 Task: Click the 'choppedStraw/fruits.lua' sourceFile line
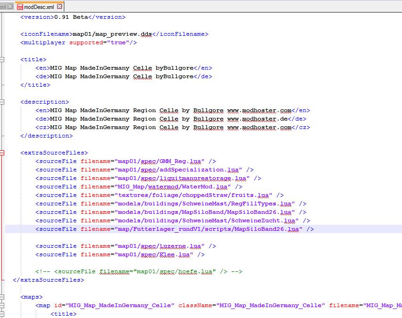pyautogui.click(x=160, y=195)
